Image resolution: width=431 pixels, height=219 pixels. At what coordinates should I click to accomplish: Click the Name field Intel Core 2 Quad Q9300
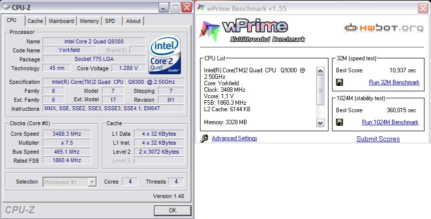pos(94,41)
